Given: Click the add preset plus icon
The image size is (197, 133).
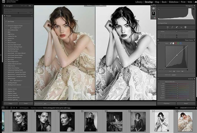Looking at the screenshot, I should [x=32, y=16].
